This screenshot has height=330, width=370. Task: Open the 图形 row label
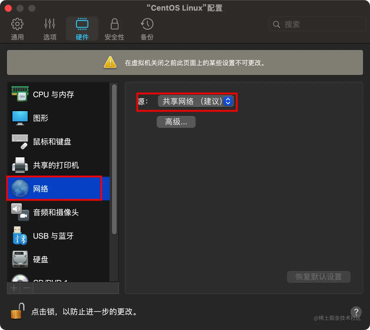pyautogui.click(x=41, y=118)
